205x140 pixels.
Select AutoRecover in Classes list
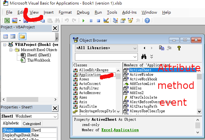tap(90, 93)
